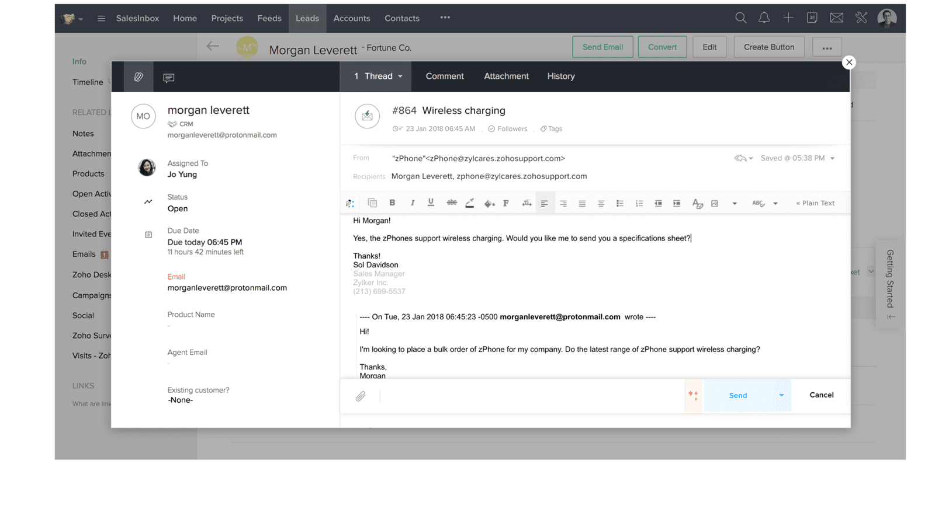Expand more formatting options arrow
Viewport: 935px width, 516px height.
[x=735, y=204]
